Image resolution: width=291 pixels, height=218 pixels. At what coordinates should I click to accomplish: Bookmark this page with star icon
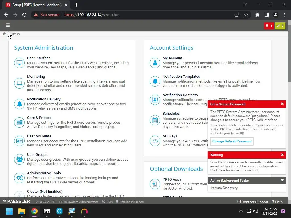246,15
